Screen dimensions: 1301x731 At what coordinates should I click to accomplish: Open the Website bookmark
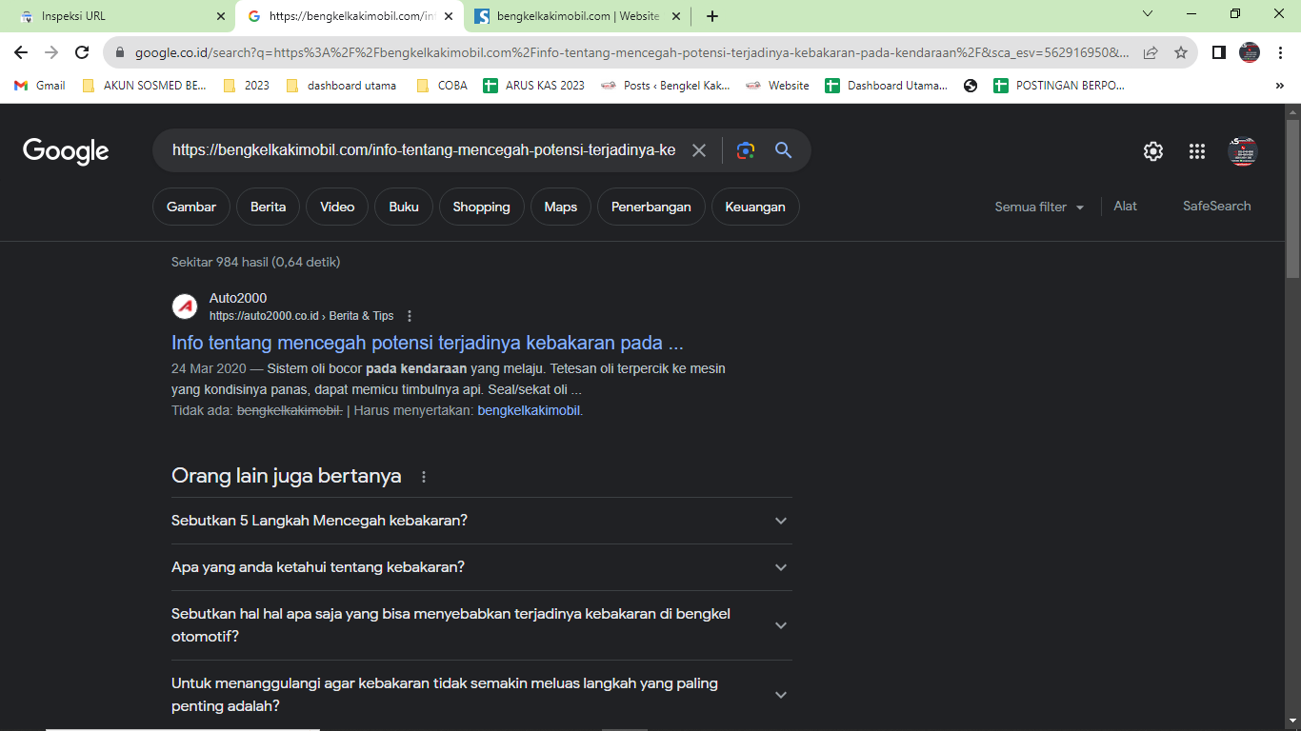click(777, 86)
